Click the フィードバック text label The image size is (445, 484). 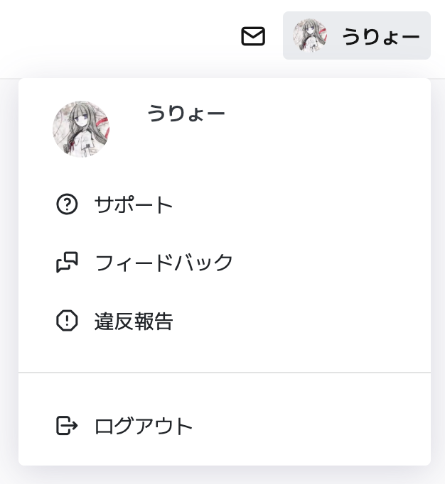pyautogui.click(x=164, y=263)
